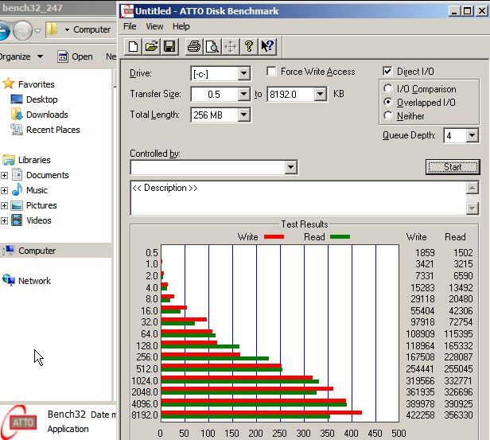Open the Help menu

[181, 26]
